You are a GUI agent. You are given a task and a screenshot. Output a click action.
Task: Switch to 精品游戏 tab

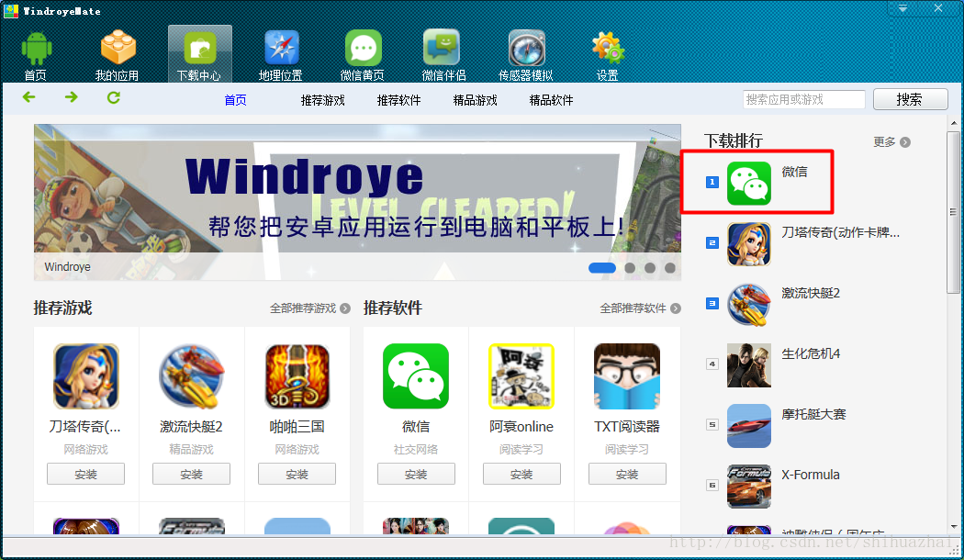click(x=476, y=100)
